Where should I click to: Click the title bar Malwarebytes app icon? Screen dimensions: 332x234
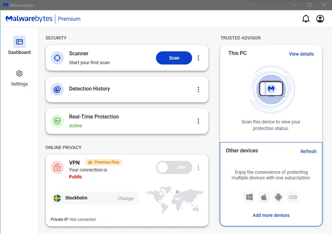6,5
